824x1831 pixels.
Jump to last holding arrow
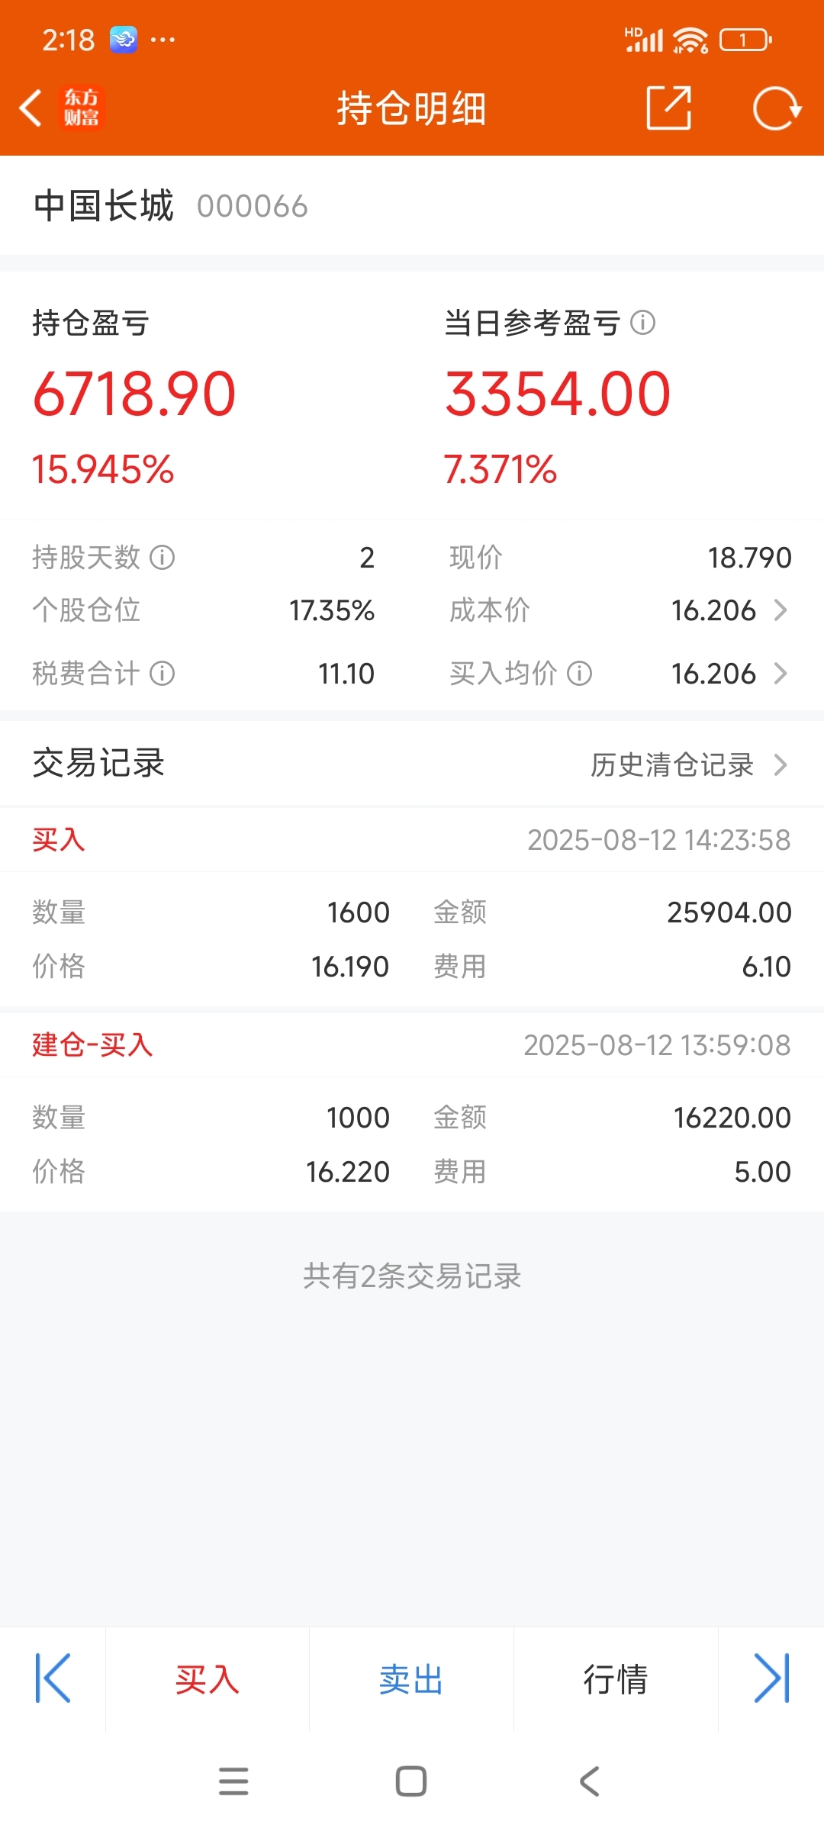tap(771, 1678)
